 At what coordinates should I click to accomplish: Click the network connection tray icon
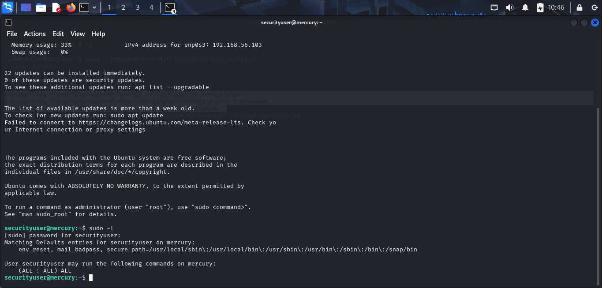(x=494, y=7)
